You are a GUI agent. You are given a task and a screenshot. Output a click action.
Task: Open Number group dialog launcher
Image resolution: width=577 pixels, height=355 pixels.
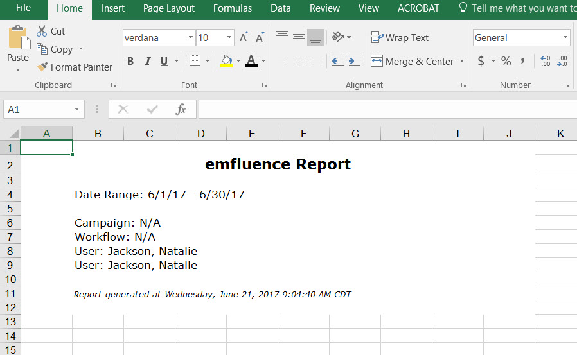(567, 85)
